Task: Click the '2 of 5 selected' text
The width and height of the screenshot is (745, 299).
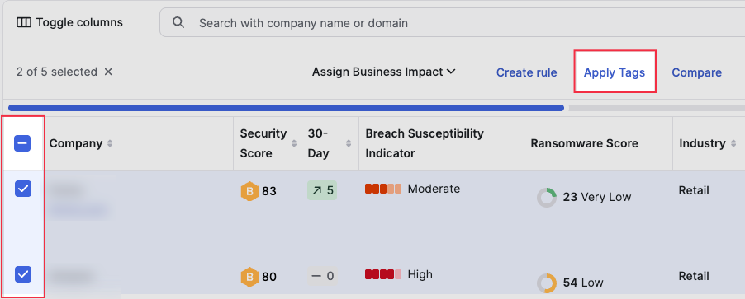Action: (x=56, y=72)
